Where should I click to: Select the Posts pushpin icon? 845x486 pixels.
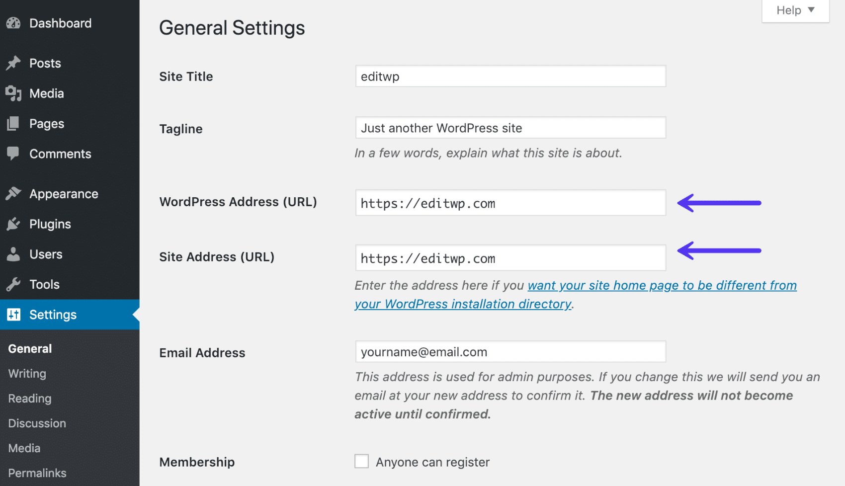click(x=13, y=63)
